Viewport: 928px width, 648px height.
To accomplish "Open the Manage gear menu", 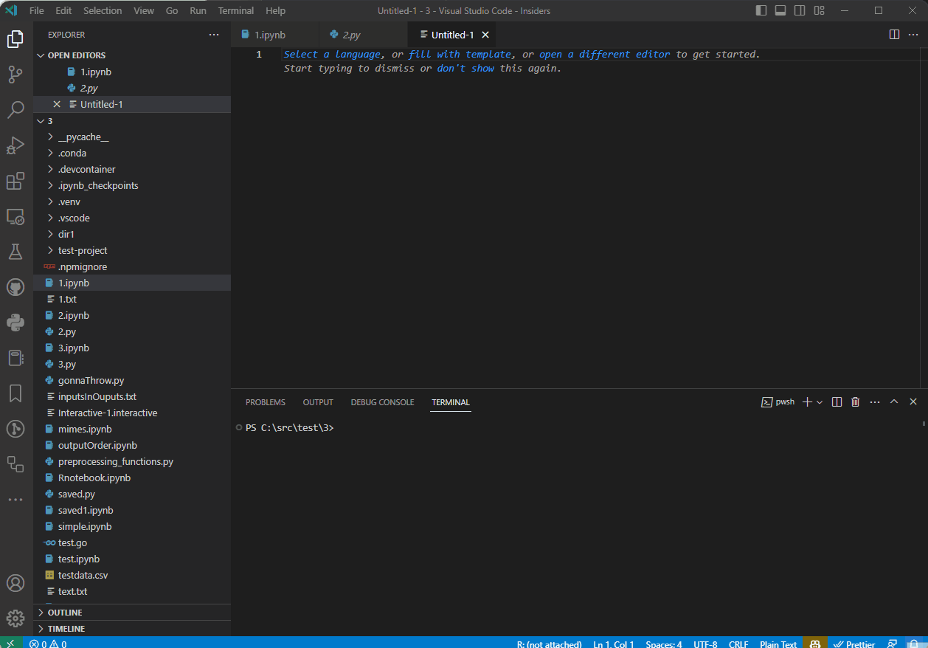I will coord(15,618).
